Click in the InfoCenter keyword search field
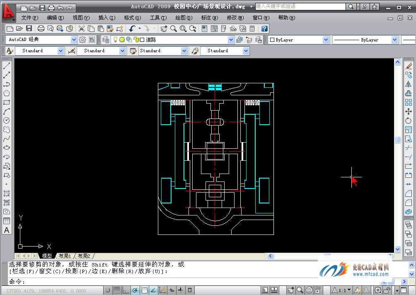Screen dimensions: 416x295 [x=300, y=7]
